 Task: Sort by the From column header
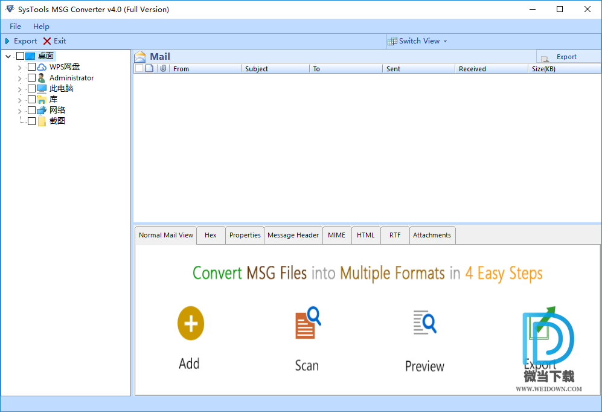tap(205, 69)
